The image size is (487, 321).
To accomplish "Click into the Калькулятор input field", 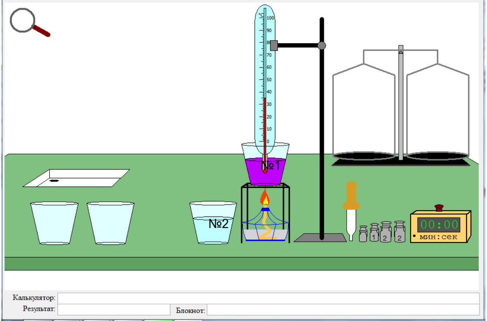I will click(x=269, y=298).
